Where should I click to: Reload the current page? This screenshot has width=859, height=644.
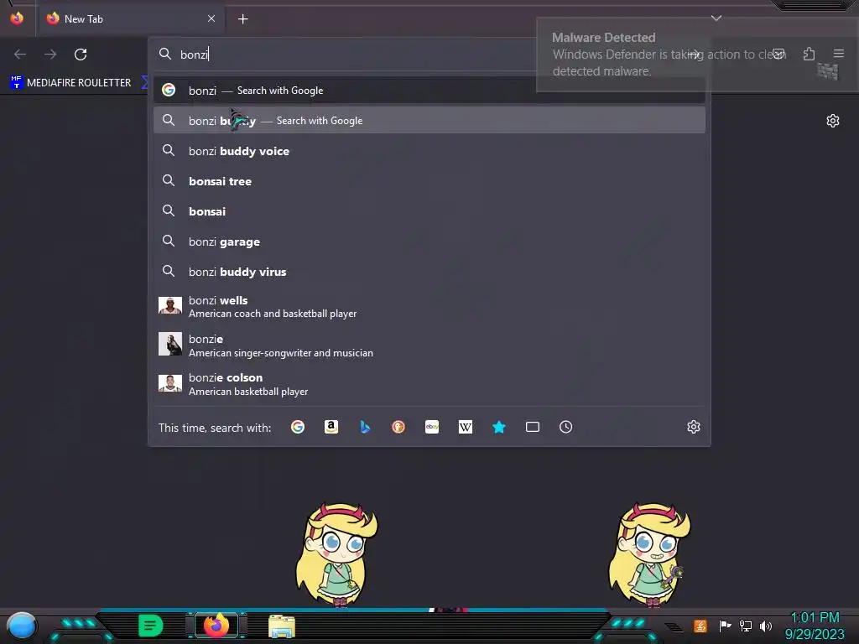coord(81,55)
